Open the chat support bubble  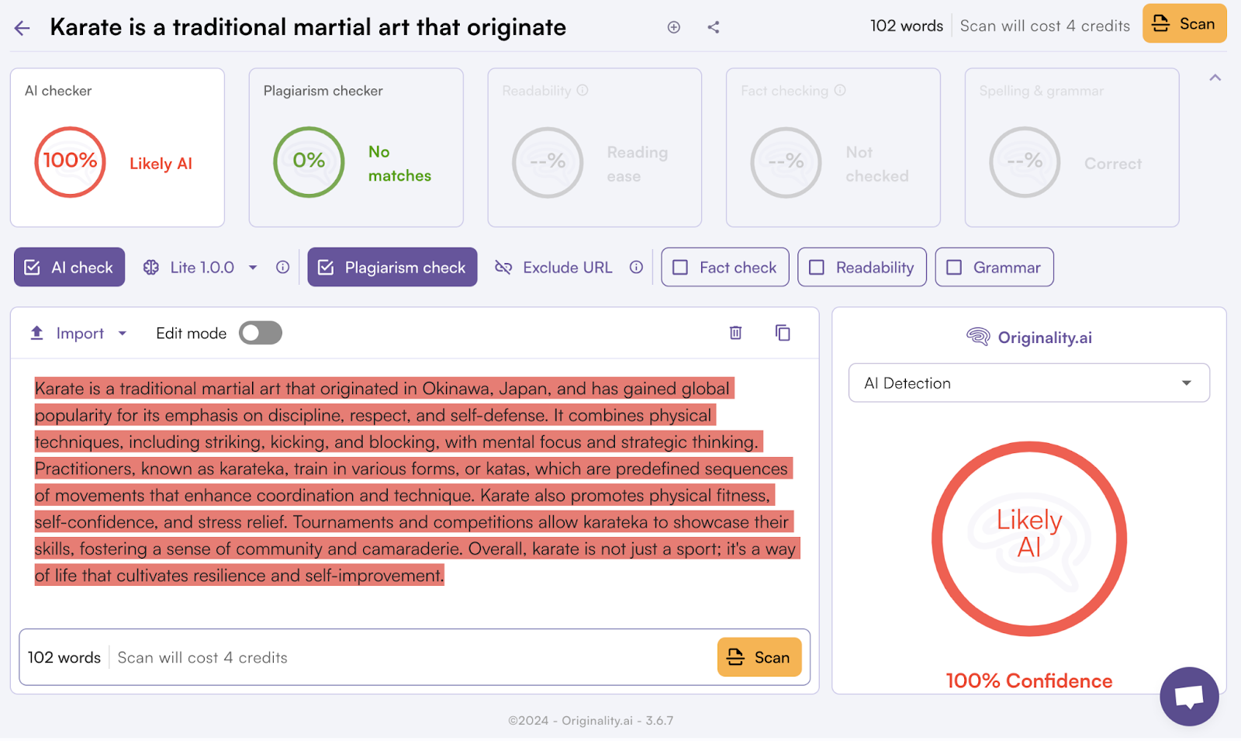pos(1188,696)
